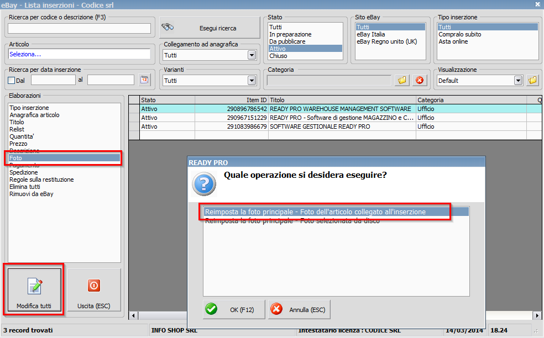The width and height of the screenshot is (544, 338).
Task: Focus the search by code or description field
Action: (79, 28)
